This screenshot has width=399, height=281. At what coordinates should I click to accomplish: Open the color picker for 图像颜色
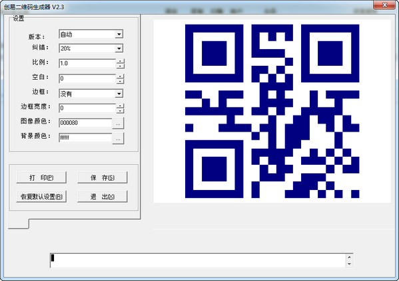(x=118, y=124)
